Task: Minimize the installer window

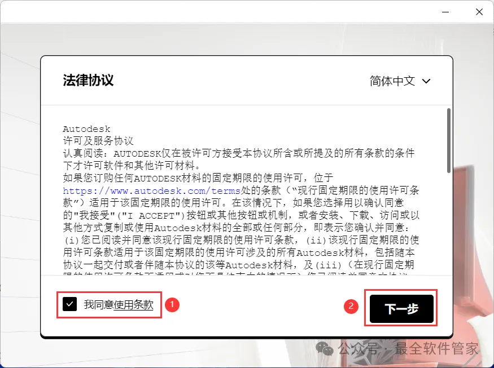Action: pos(445,12)
